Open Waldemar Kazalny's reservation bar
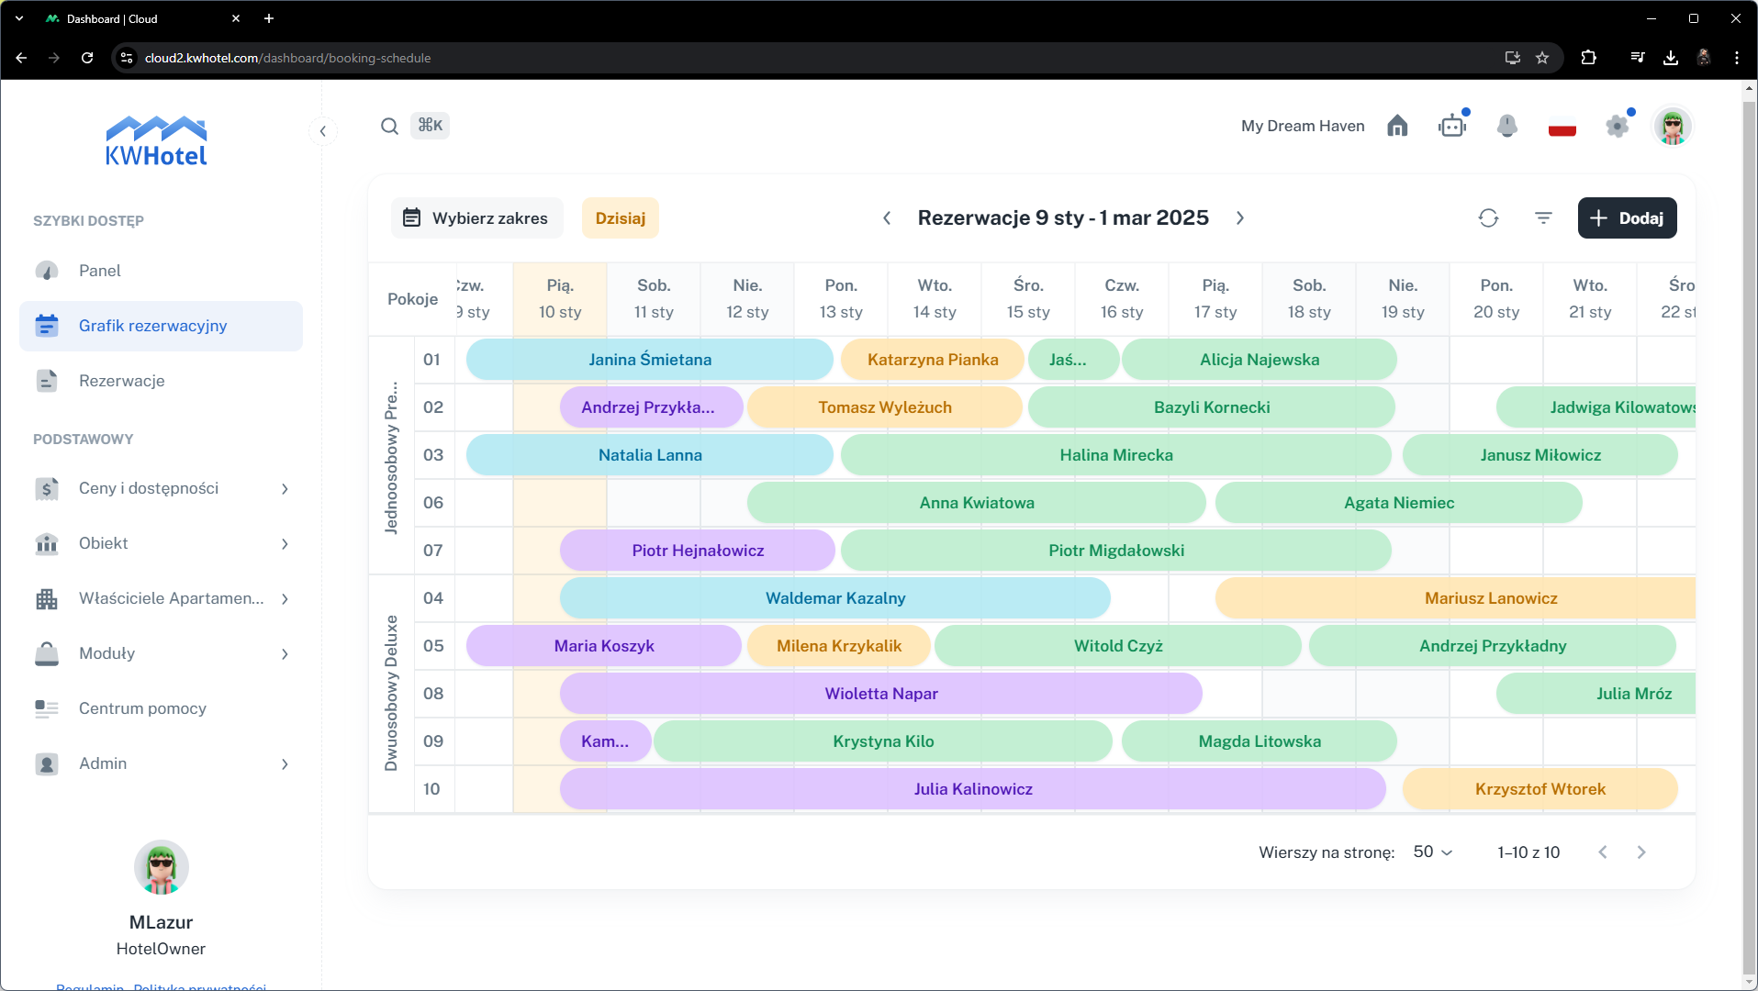This screenshot has width=1758, height=991. pyautogui.click(x=834, y=598)
